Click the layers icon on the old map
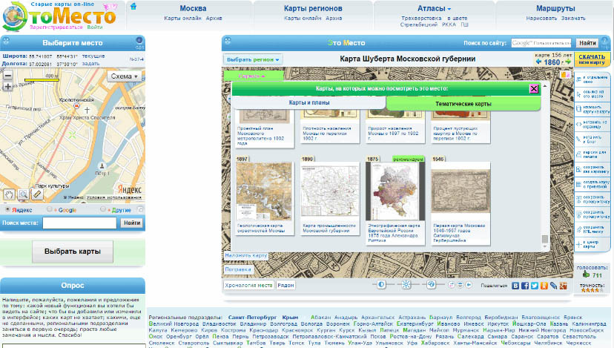 coord(565,74)
